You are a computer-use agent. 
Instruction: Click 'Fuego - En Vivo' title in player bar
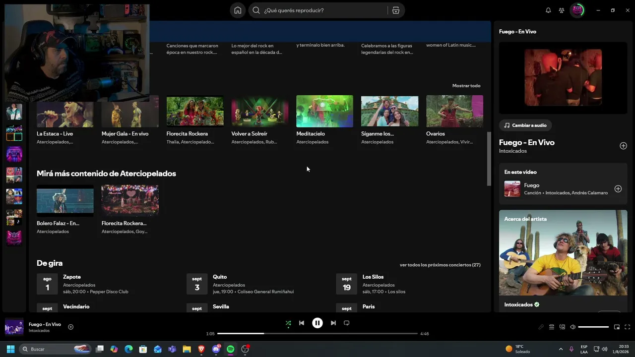(x=45, y=324)
